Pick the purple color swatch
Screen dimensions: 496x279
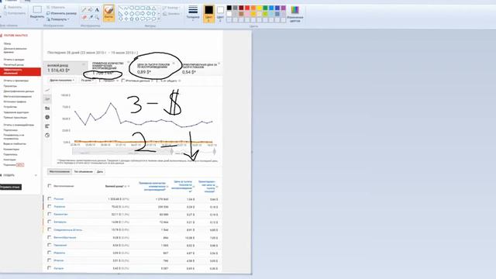point(283,8)
